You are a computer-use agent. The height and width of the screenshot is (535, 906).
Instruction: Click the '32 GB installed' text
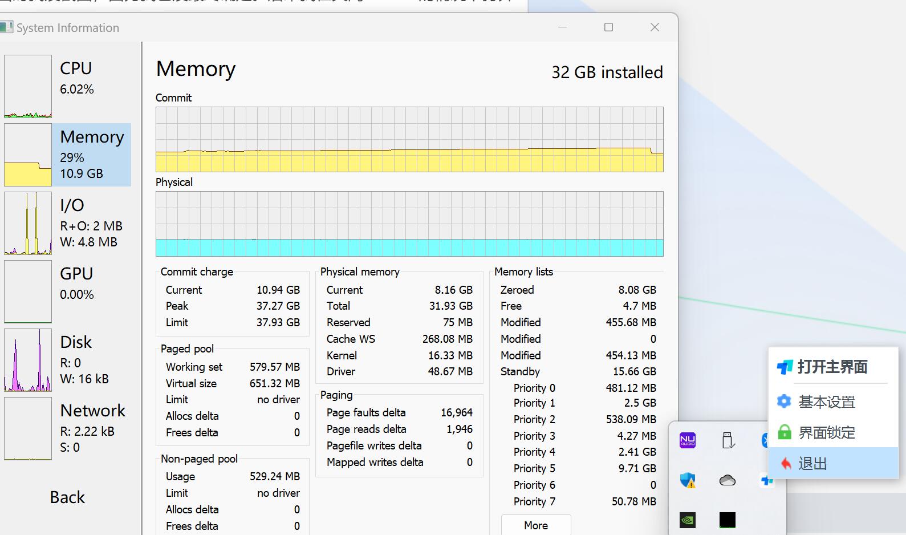pyautogui.click(x=607, y=72)
